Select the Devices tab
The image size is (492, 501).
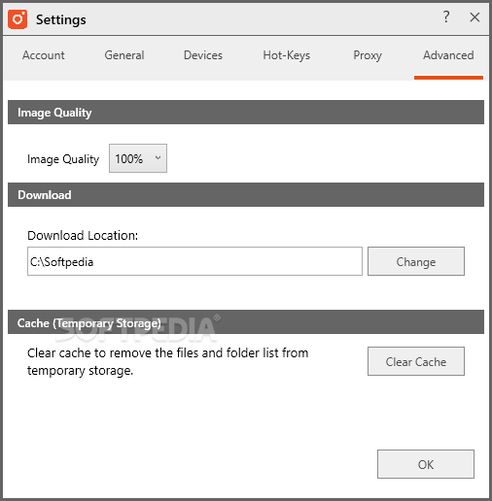(x=203, y=55)
